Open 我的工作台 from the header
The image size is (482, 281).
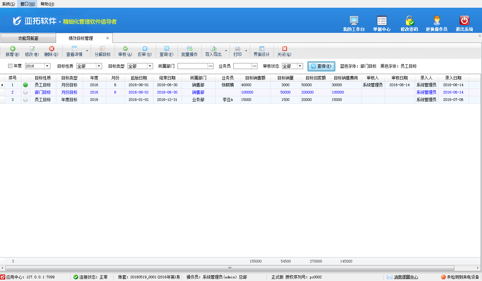pos(354,21)
